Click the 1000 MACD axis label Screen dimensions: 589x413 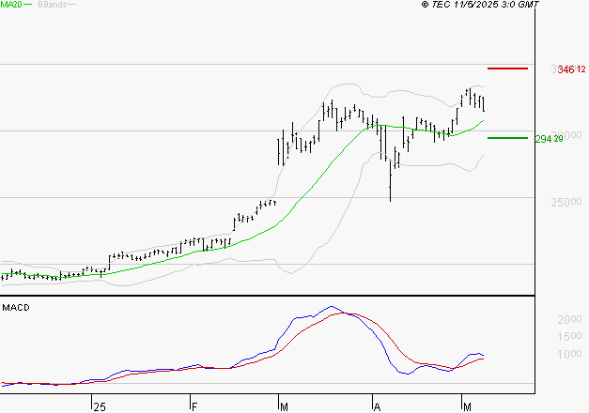pos(569,354)
